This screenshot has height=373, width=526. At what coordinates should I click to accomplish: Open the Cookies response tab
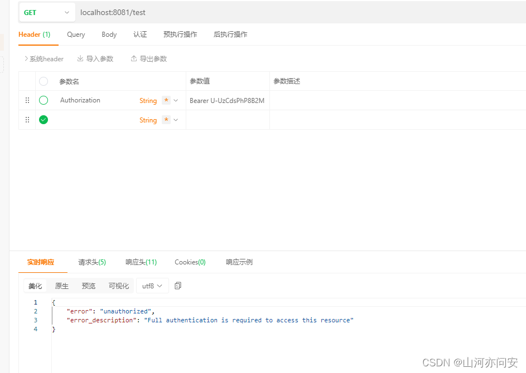[x=190, y=262]
